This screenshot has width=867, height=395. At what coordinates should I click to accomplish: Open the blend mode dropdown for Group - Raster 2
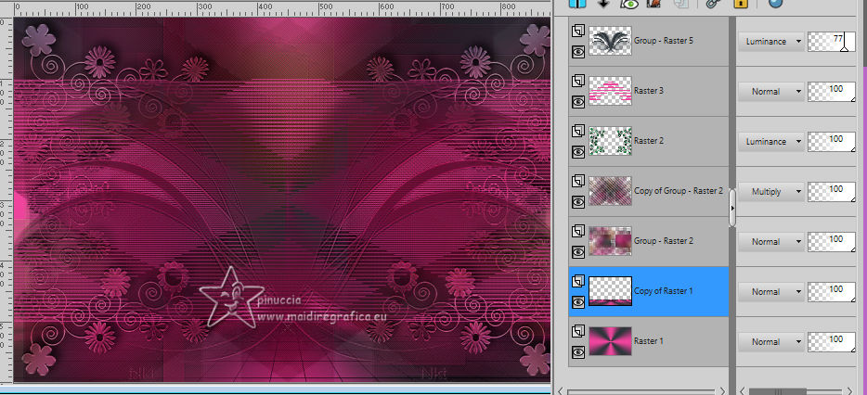pyautogui.click(x=770, y=242)
